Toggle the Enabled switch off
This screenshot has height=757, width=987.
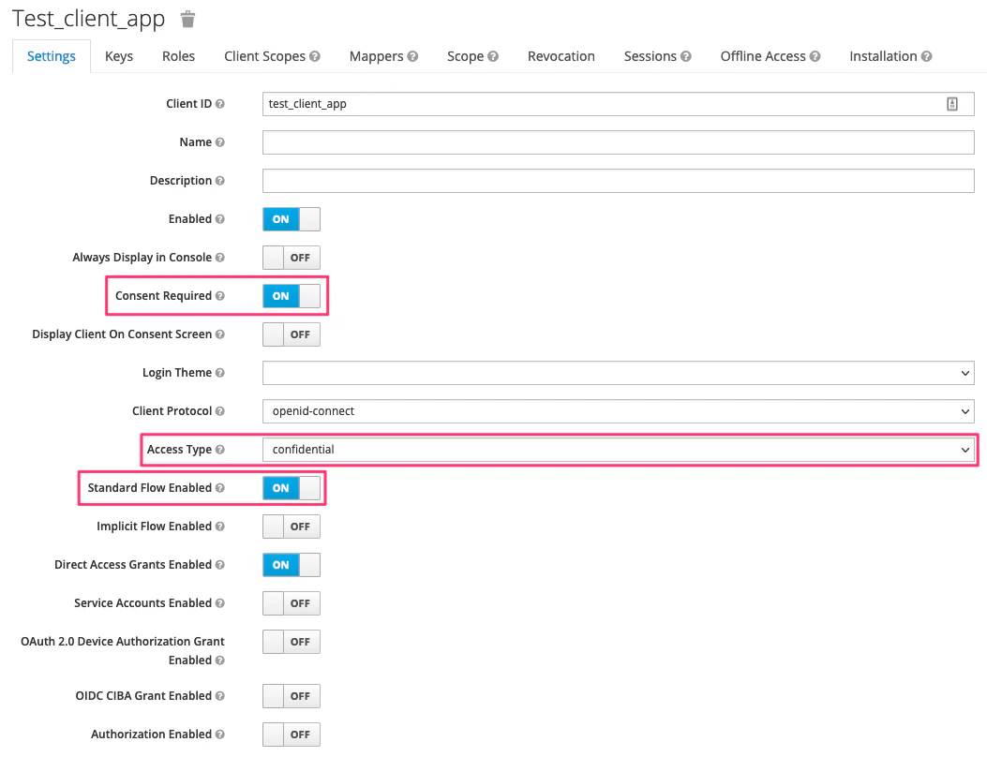292,219
